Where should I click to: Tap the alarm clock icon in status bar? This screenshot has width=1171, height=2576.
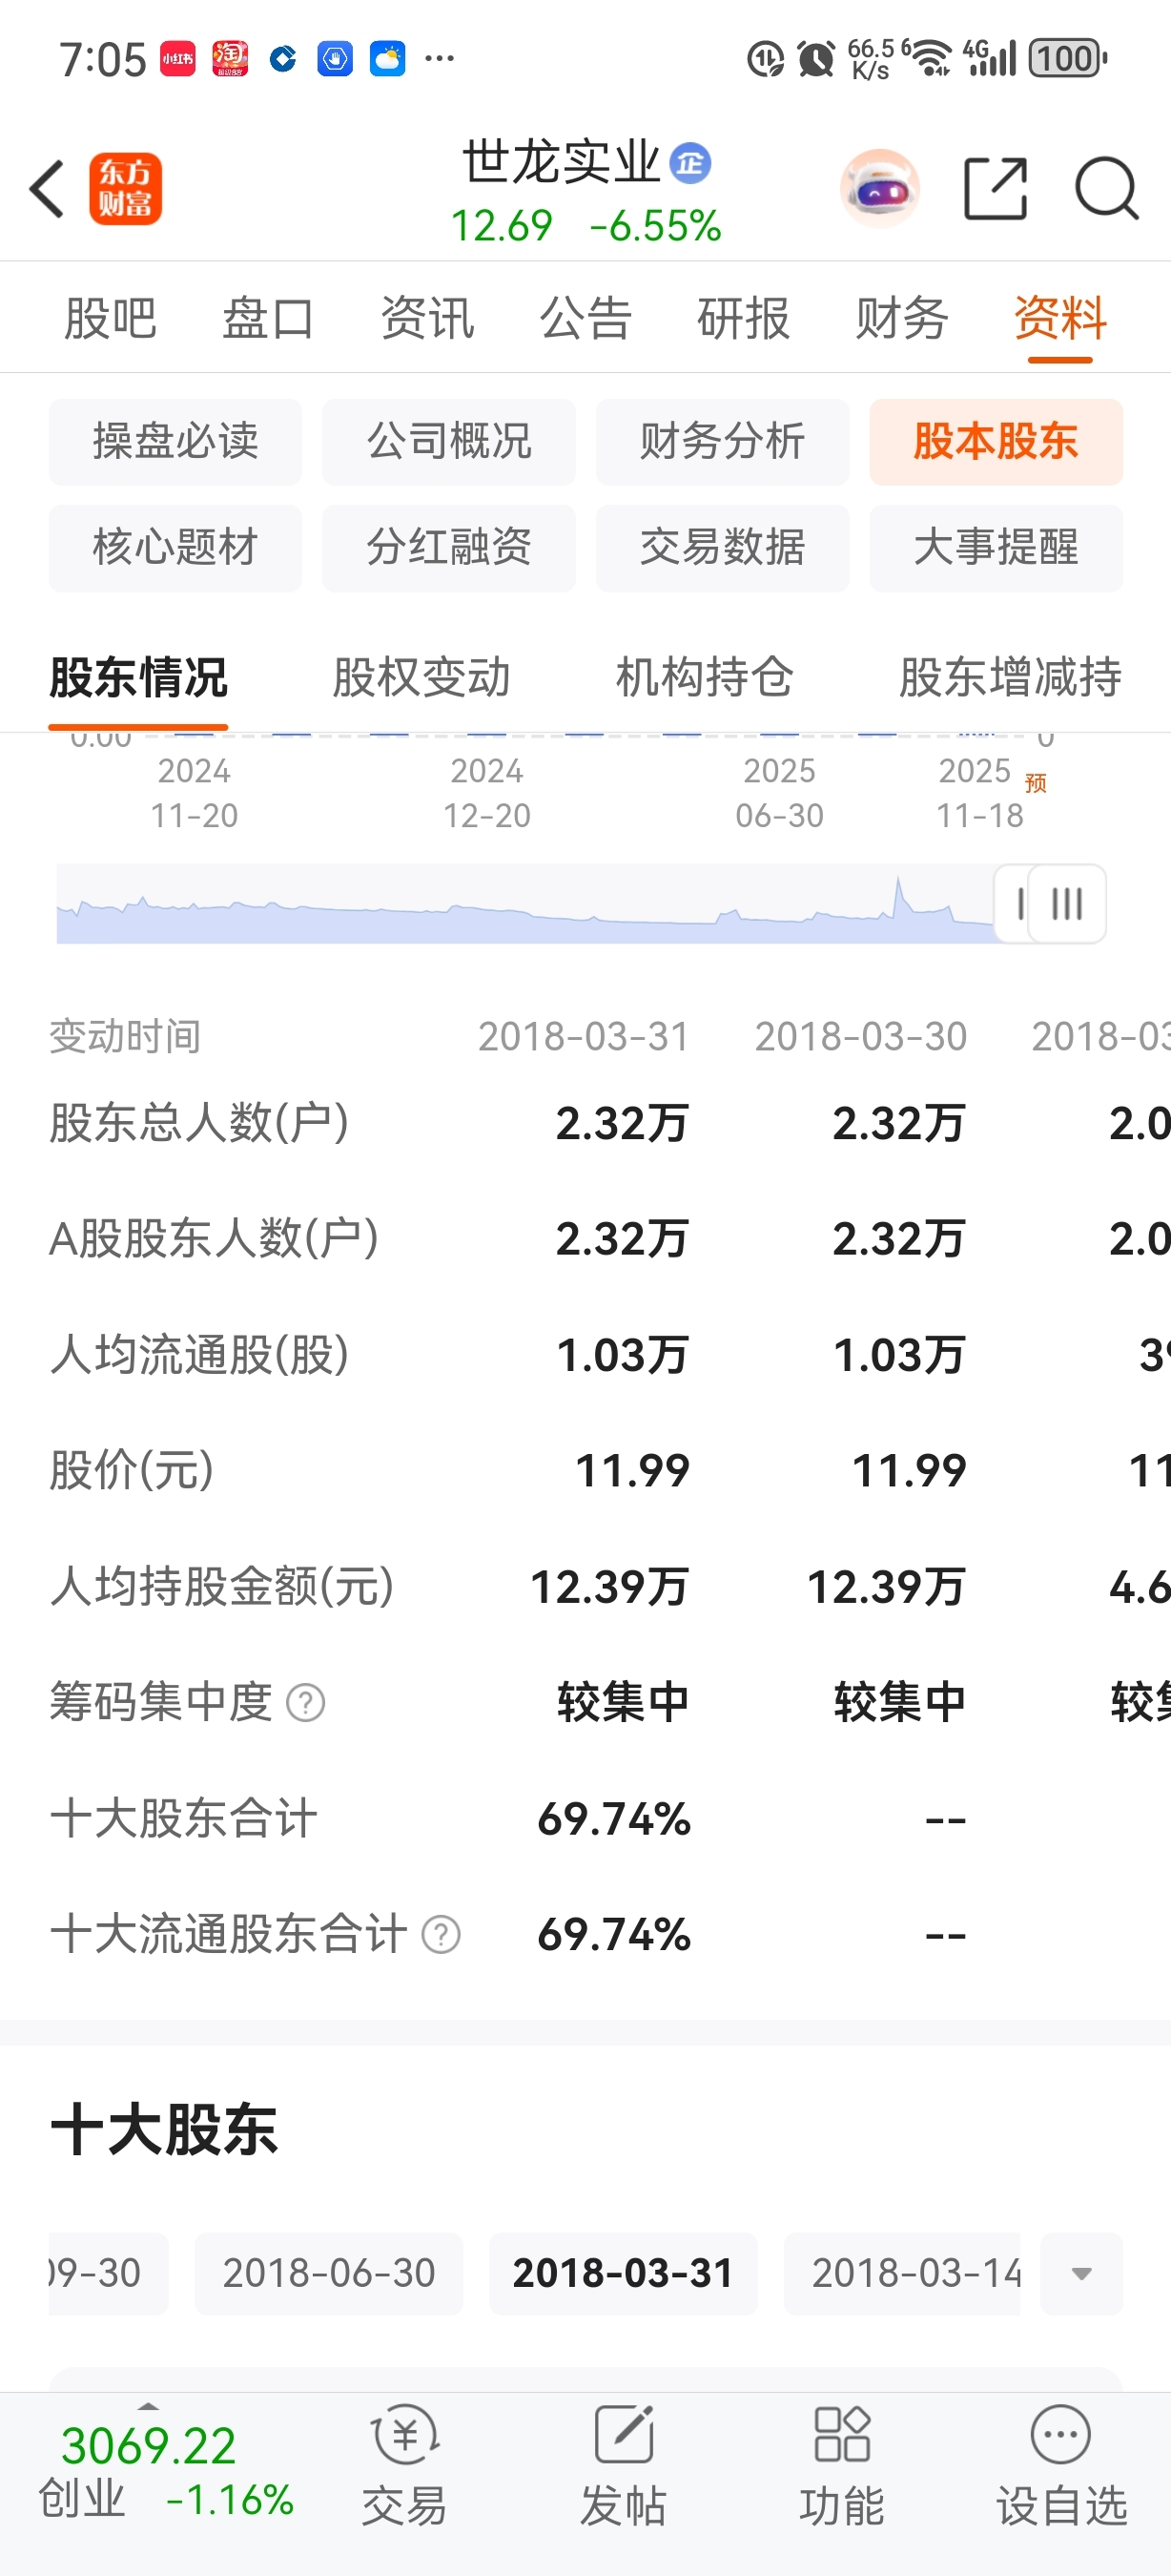(x=816, y=59)
